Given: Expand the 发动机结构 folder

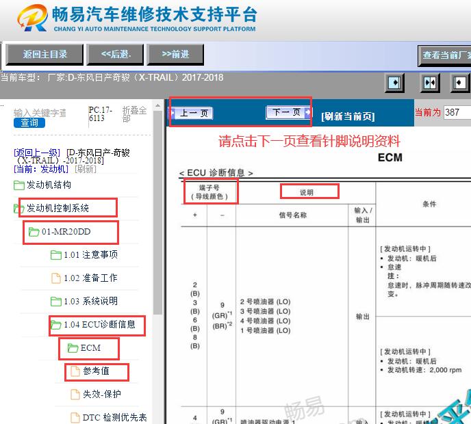Looking at the screenshot, I should [x=49, y=185].
